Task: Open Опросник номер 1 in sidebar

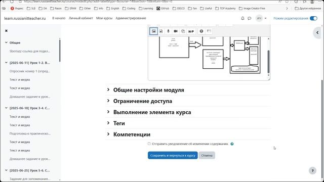Action: pyautogui.click(x=30, y=71)
